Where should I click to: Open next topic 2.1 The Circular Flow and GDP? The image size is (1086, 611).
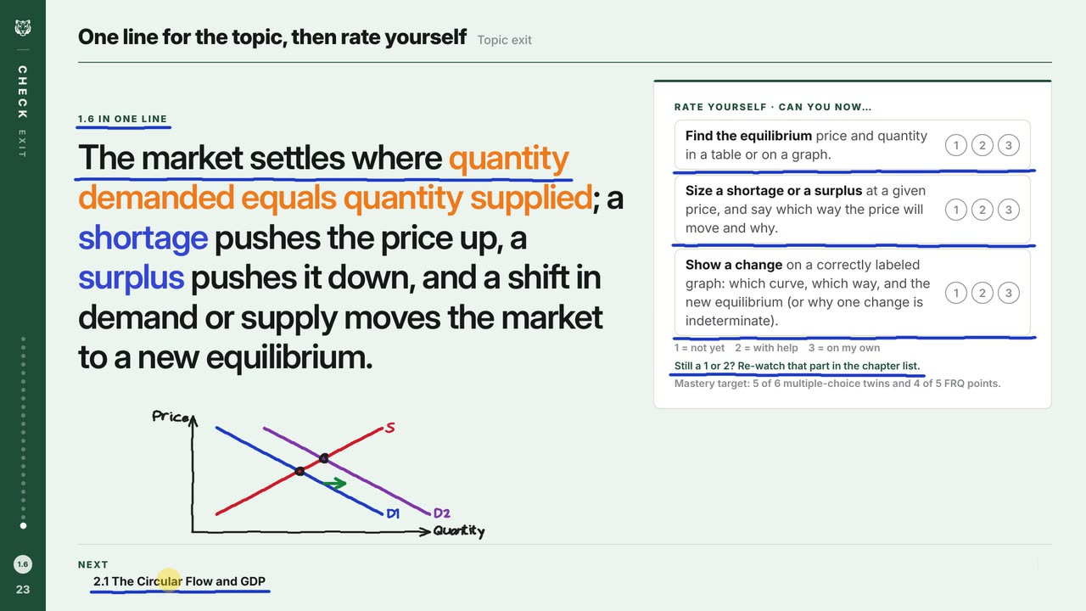(x=179, y=581)
